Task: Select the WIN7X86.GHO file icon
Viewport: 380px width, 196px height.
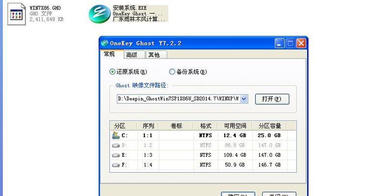Action: pyautogui.click(x=17, y=14)
